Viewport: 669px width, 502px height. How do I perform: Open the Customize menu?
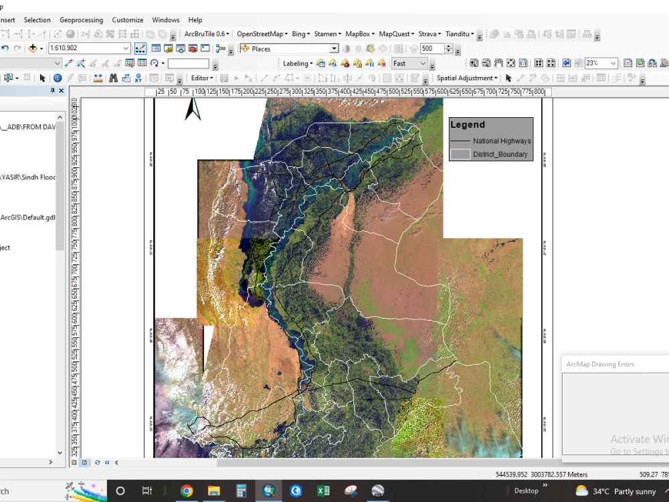click(x=127, y=19)
